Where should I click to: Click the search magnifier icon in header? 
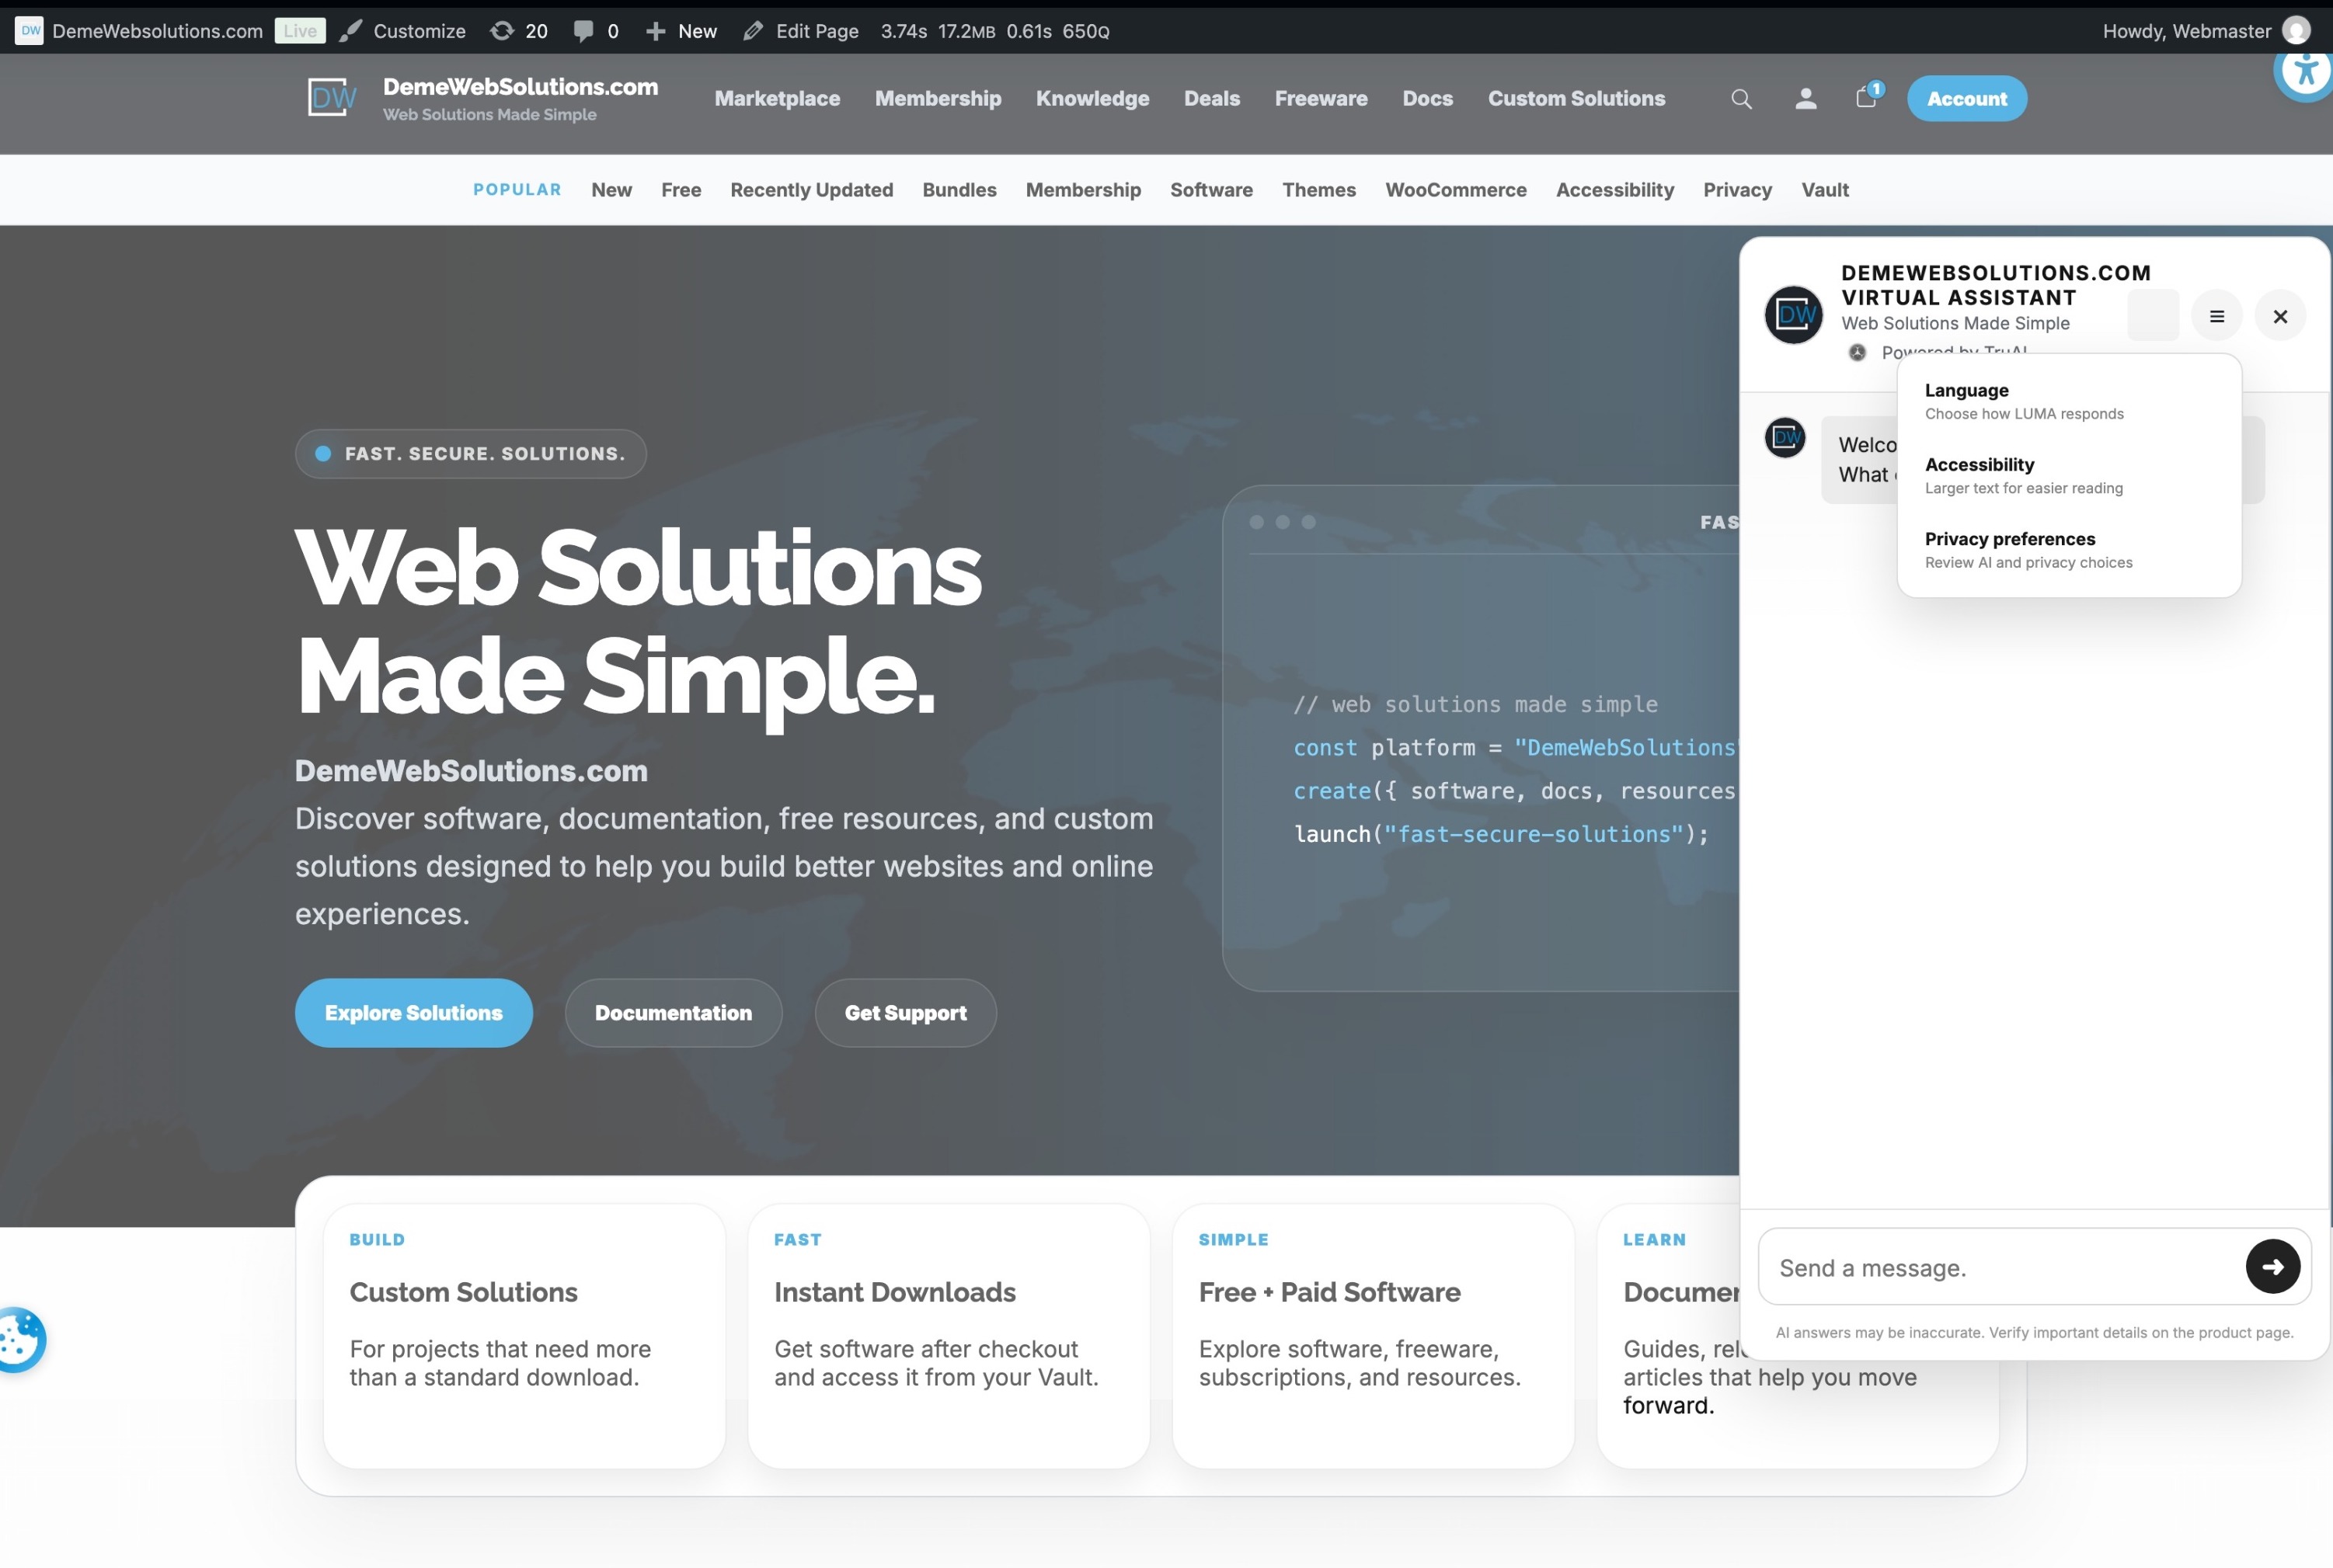coord(1741,99)
